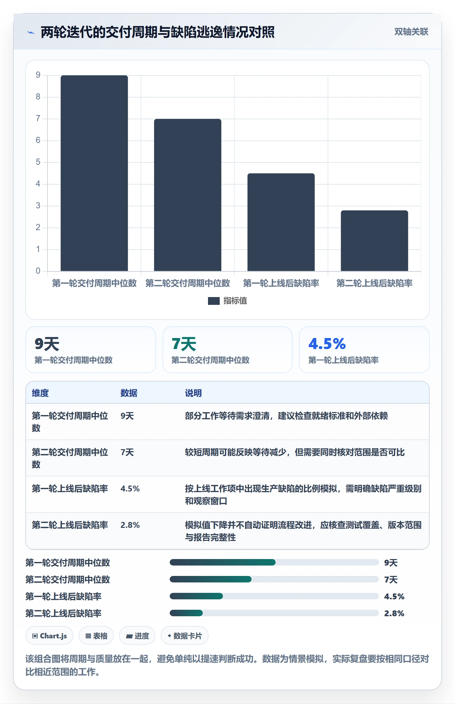Image resolution: width=455 pixels, height=704 pixels.
Task: Click the 表格 tag chip
Action: (x=96, y=635)
